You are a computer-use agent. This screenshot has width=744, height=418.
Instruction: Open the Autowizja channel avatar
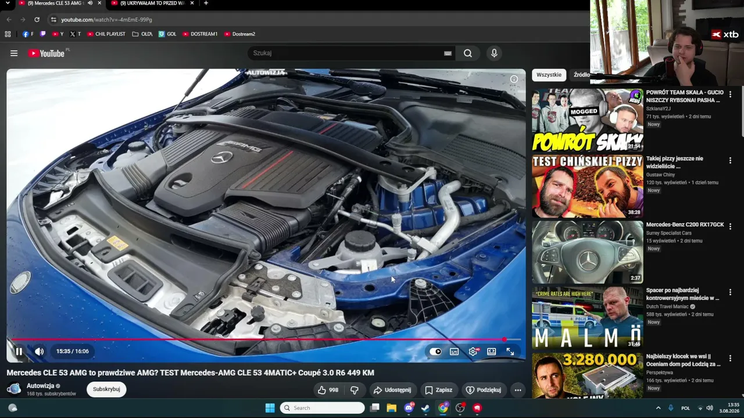tap(14, 389)
